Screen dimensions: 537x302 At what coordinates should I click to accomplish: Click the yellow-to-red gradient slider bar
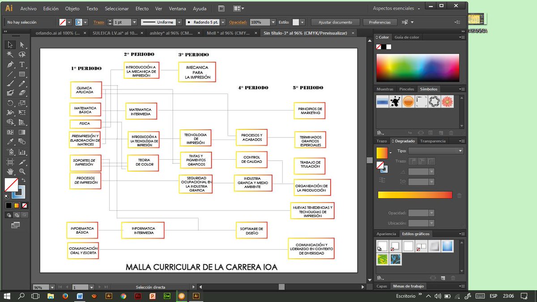point(415,195)
